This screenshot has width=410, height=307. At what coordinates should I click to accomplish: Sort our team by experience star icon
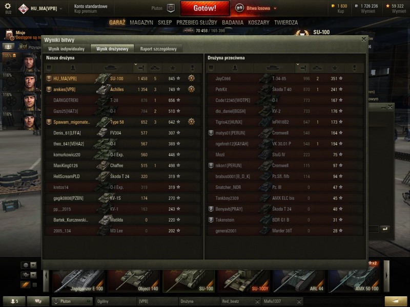[x=173, y=69]
